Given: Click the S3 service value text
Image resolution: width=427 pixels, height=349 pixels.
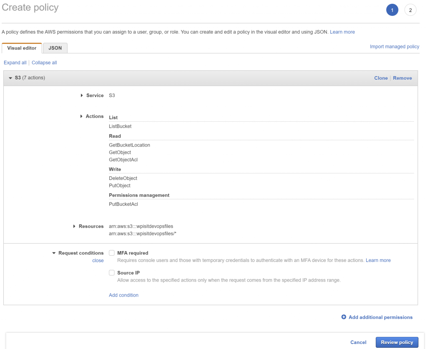Looking at the screenshot, I should (112, 95).
